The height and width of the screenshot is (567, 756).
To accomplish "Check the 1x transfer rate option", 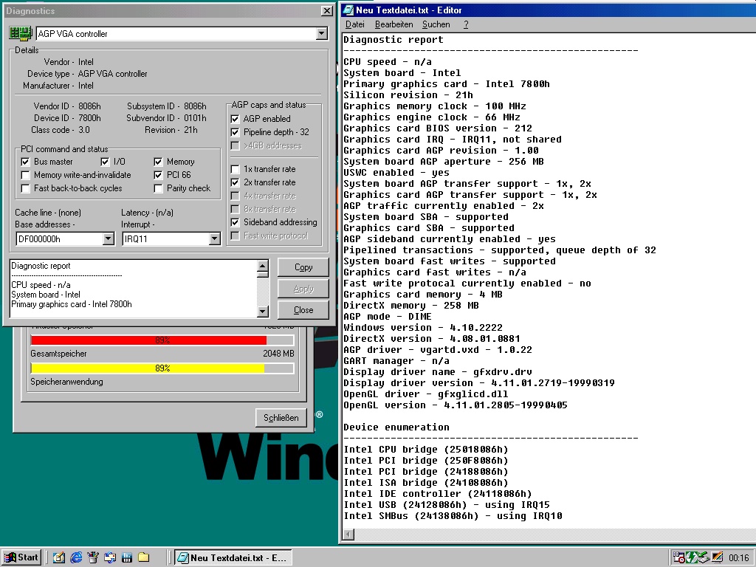I will 236,169.
